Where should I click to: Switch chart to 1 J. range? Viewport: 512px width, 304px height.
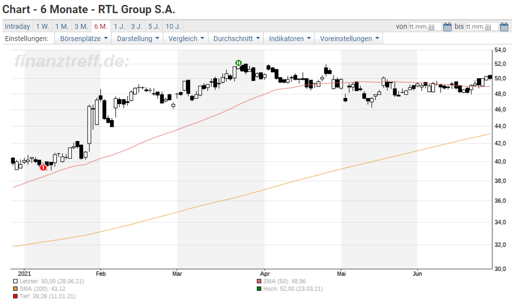[119, 26]
